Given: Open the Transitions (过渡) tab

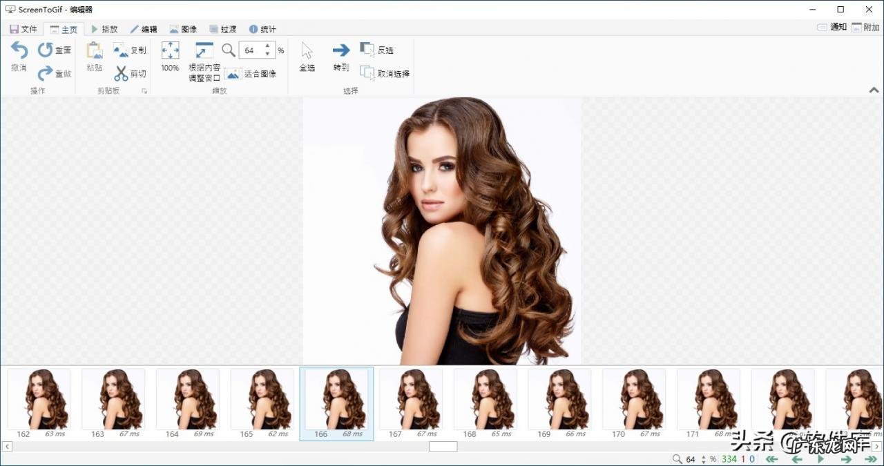Looking at the screenshot, I should (x=222, y=29).
